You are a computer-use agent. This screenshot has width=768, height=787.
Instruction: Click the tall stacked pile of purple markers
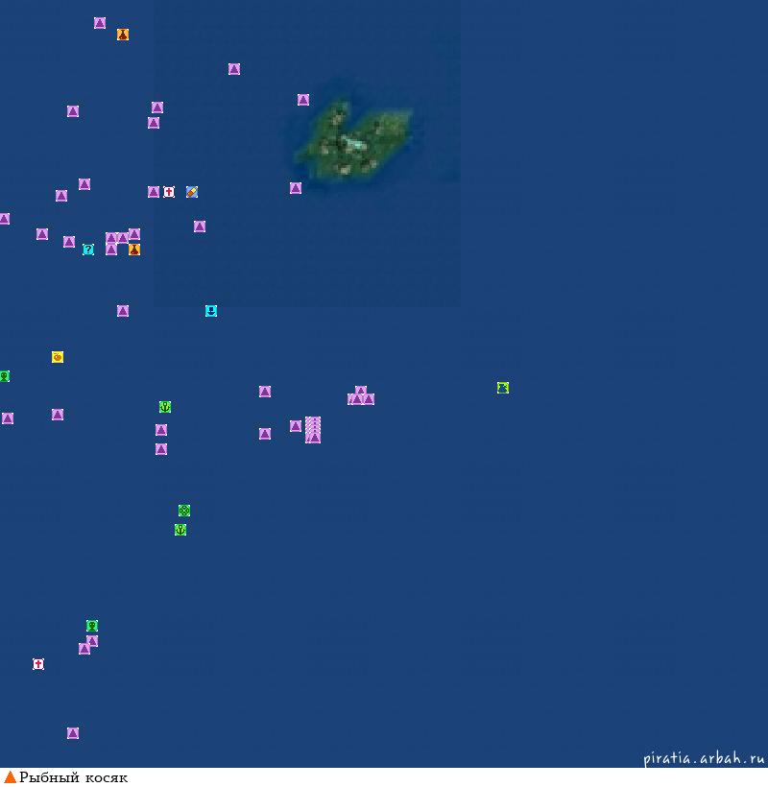coord(313,430)
